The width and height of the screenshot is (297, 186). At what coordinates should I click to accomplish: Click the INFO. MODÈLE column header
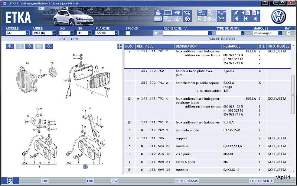click(278, 46)
